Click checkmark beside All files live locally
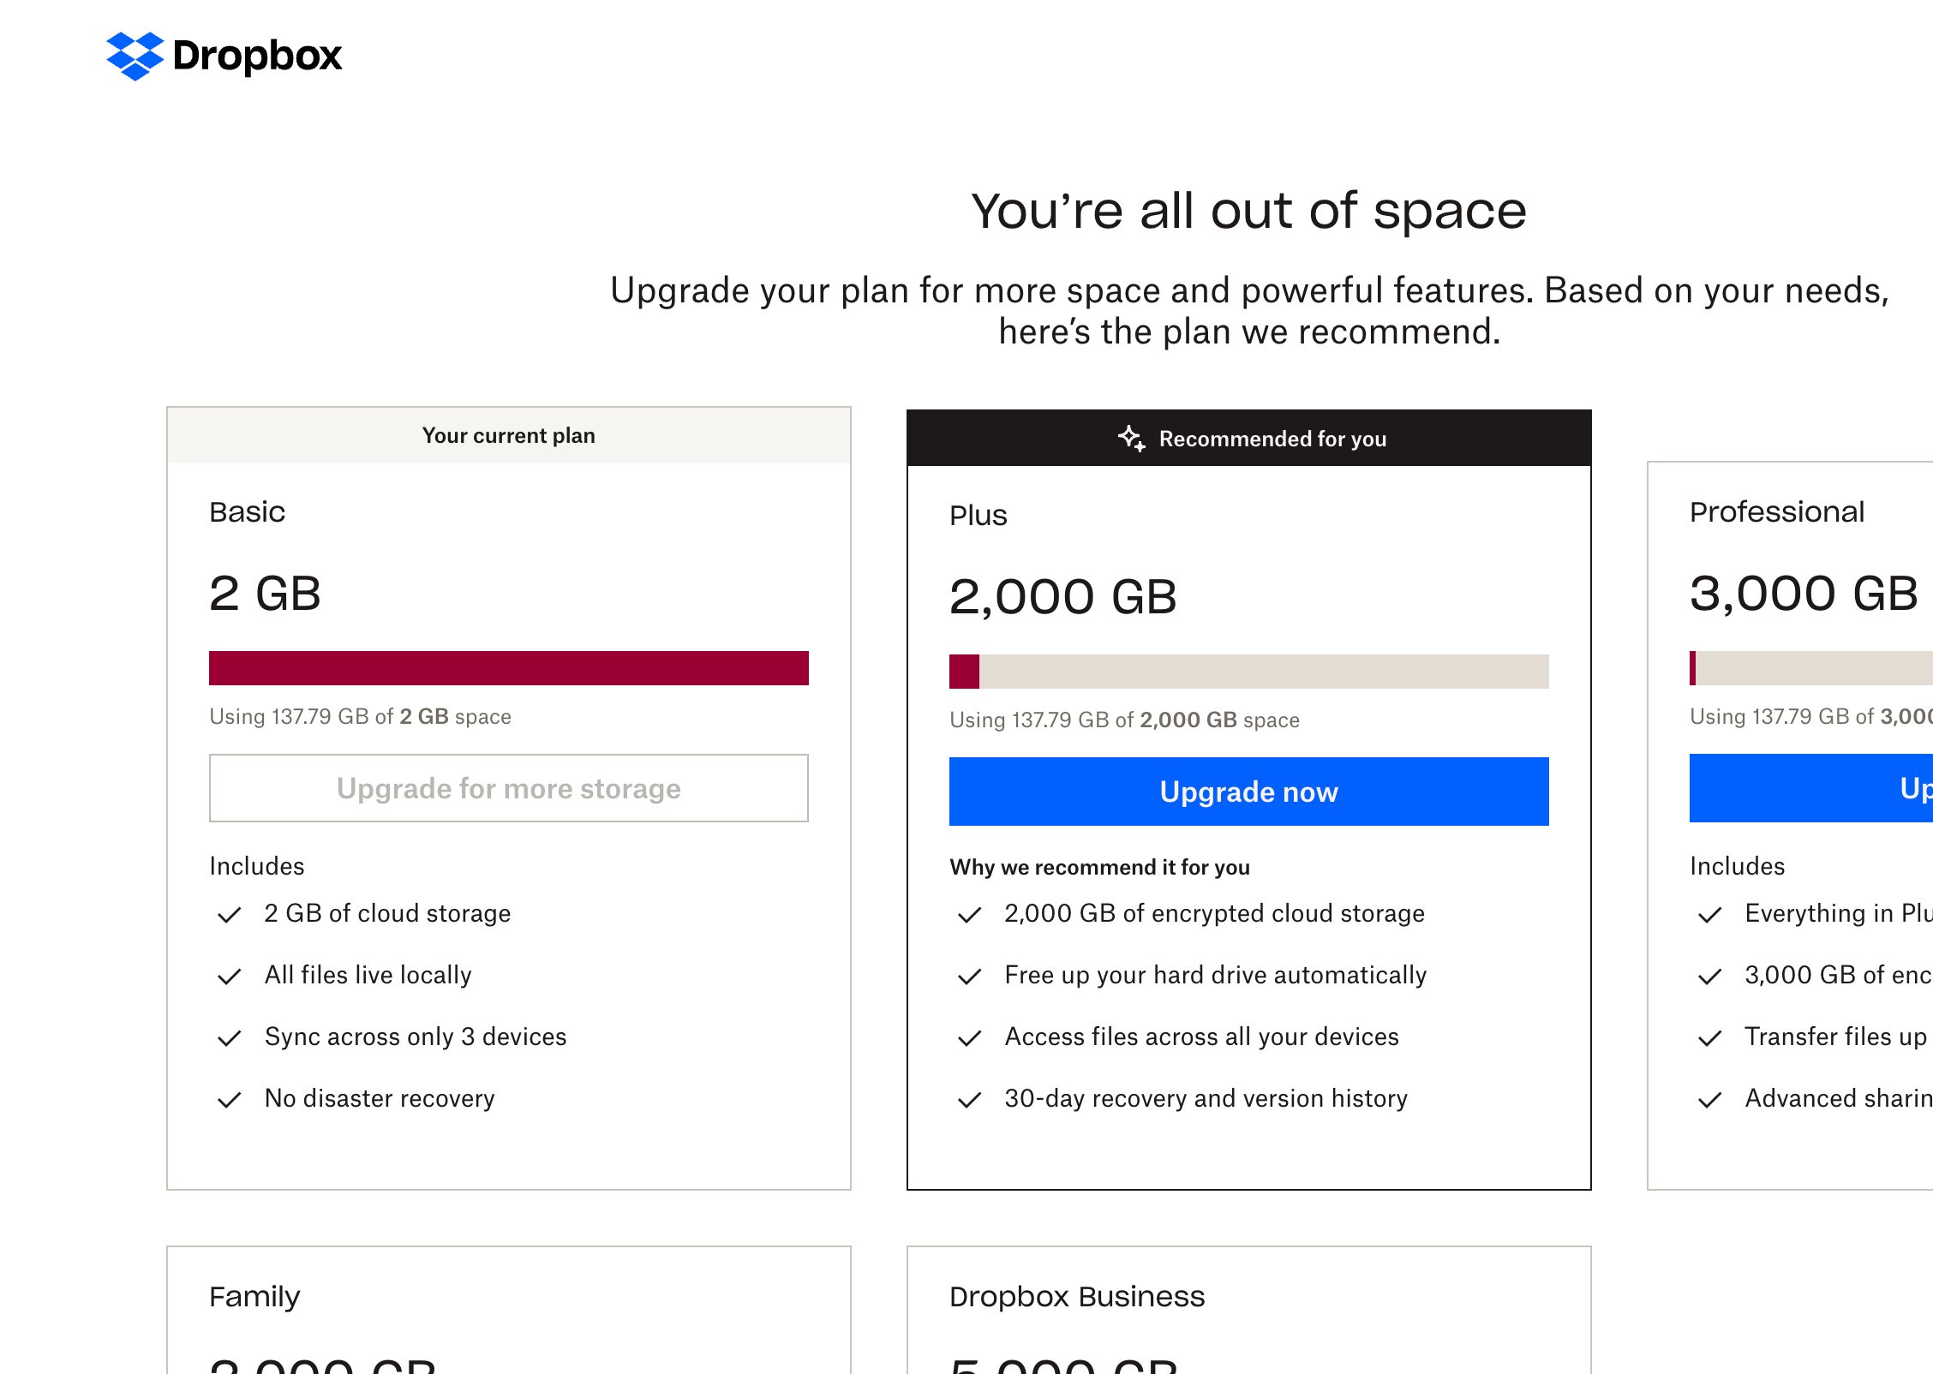Image resolution: width=1933 pixels, height=1374 pixels. click(230, 977)
